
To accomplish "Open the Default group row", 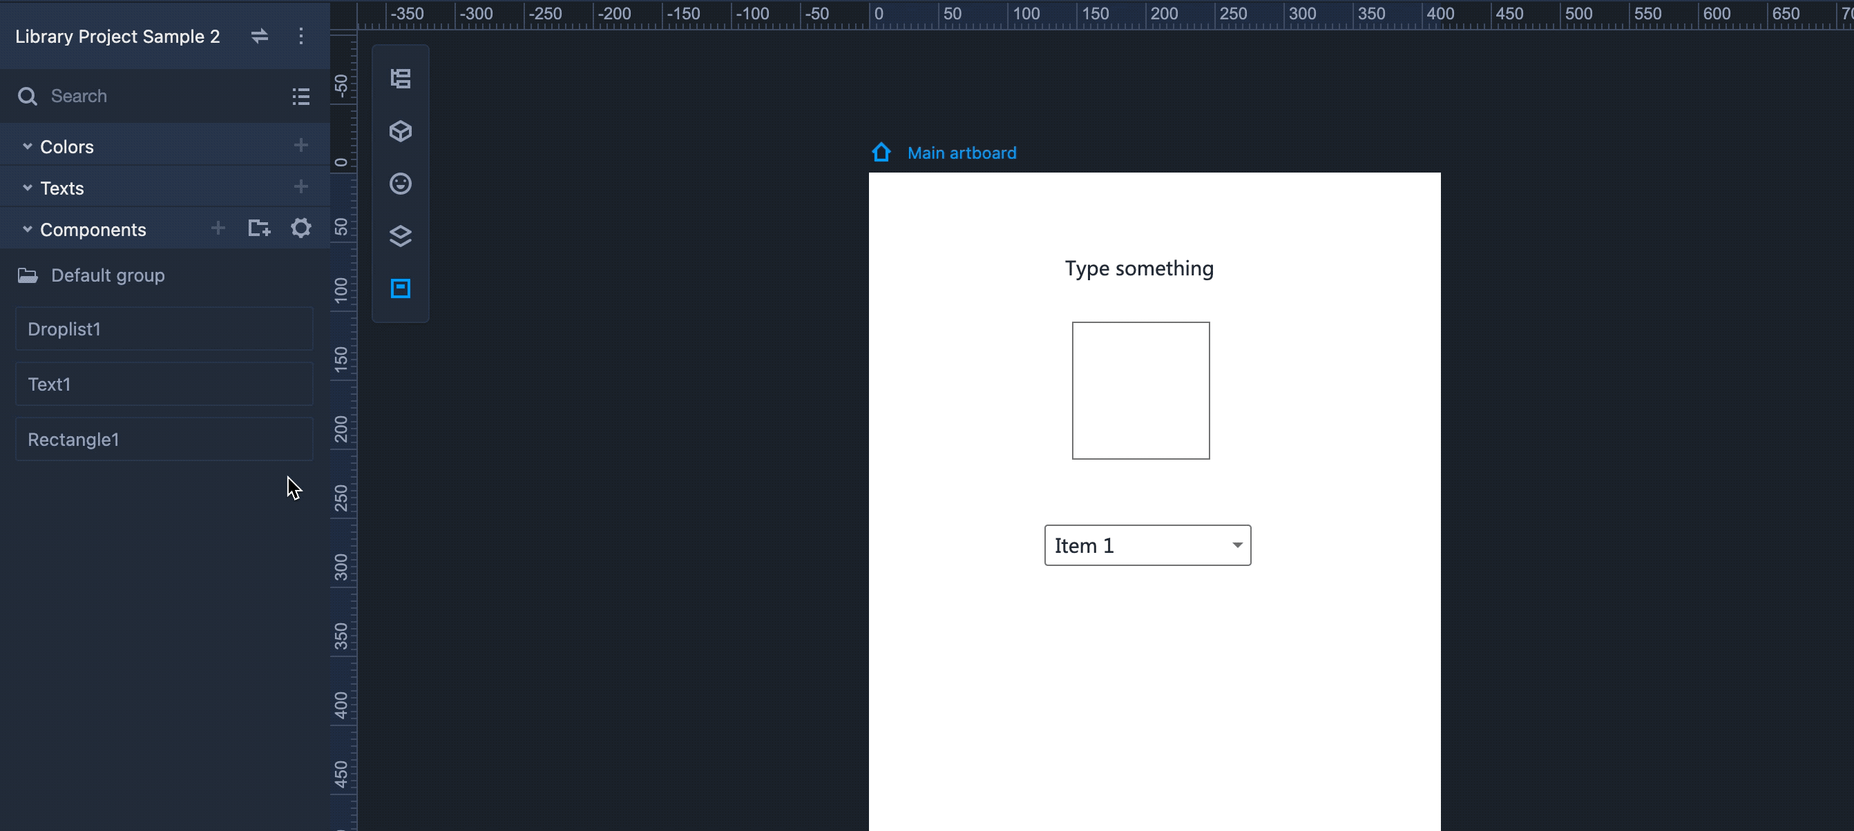I will point(164,275).
